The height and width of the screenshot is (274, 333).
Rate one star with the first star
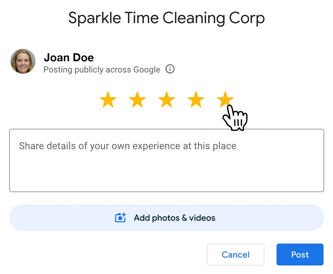pyautogui.click(x=108, y=100)
